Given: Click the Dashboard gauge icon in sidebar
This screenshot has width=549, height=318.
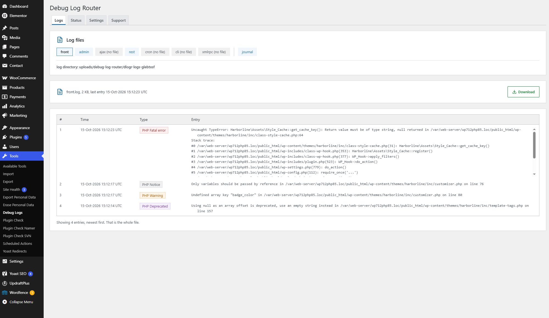Looking at the screenshot, I should pos(5,6).
